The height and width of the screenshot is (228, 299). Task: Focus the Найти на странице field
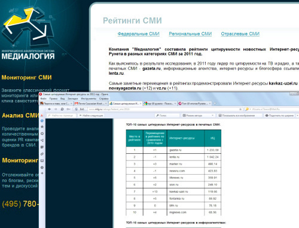point(62,115)
